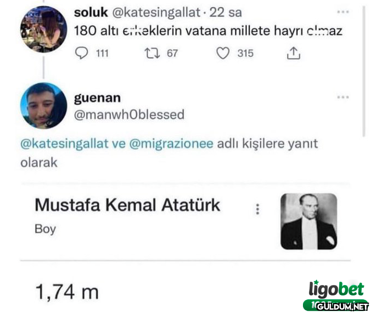View the Atatürk black and white portrait

point(309,221)
